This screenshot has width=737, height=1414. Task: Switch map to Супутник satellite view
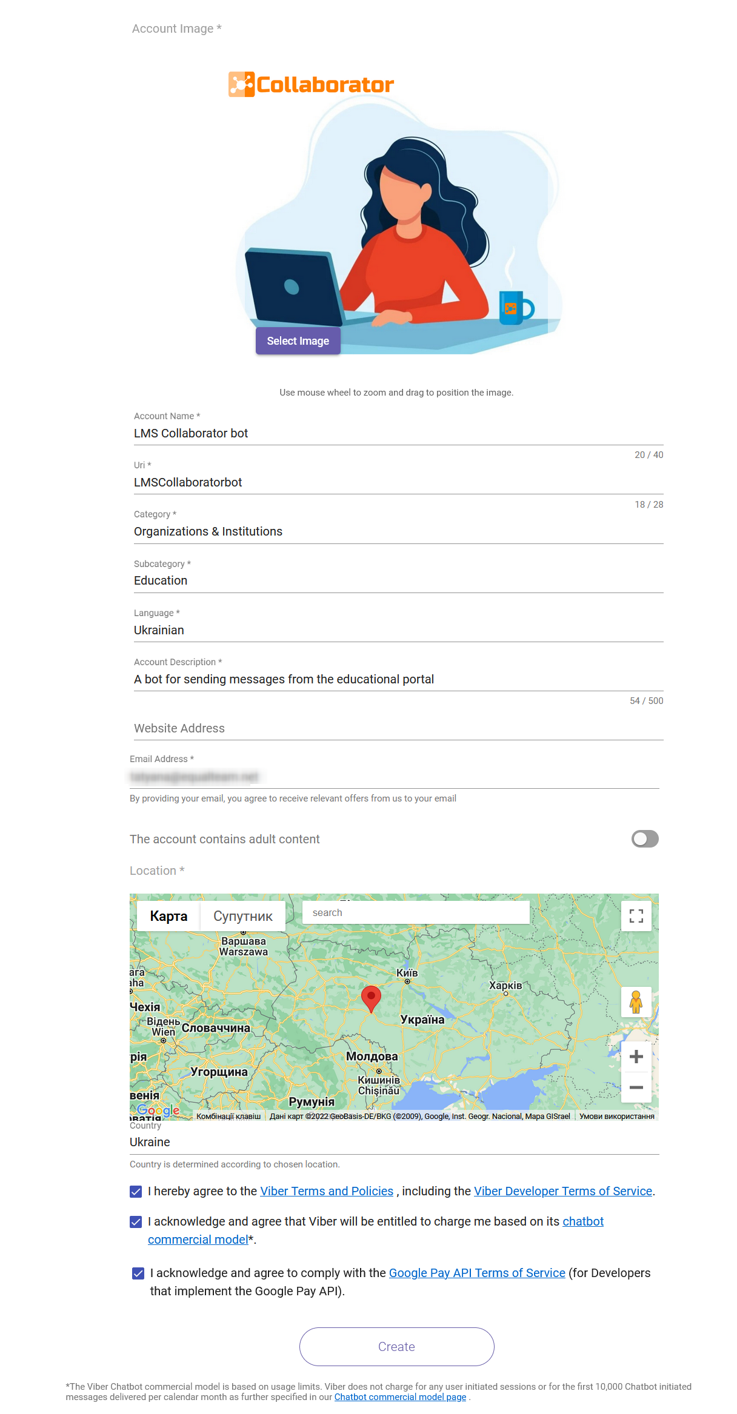(243, 916)
